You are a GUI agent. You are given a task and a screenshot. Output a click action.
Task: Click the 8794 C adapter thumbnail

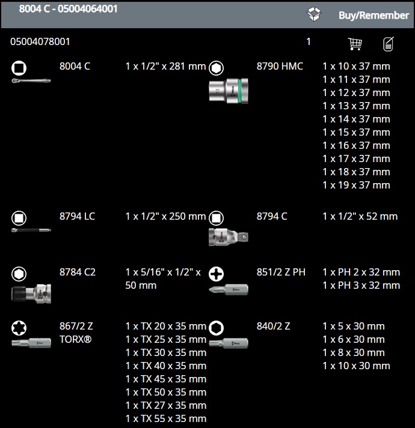click(x=229, y=237)
